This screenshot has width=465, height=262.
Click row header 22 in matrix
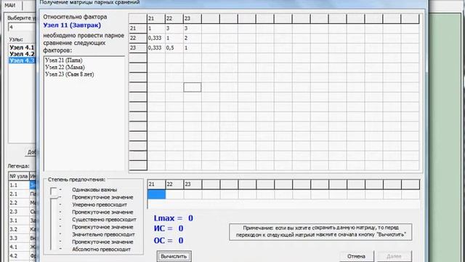[x=138, y=38]
